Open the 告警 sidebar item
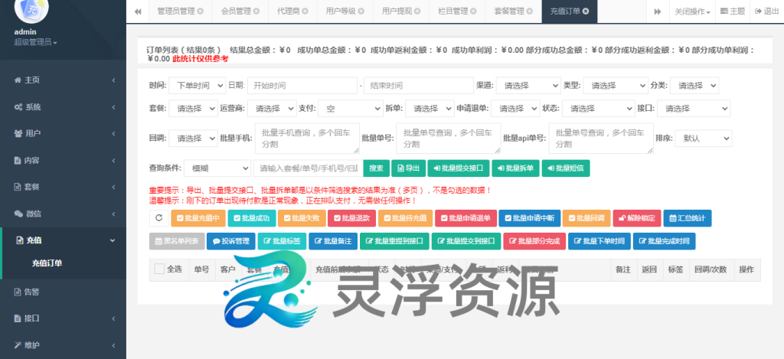 point(63,292)
